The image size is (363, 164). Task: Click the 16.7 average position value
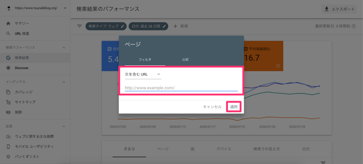click(x=252, y=58)
